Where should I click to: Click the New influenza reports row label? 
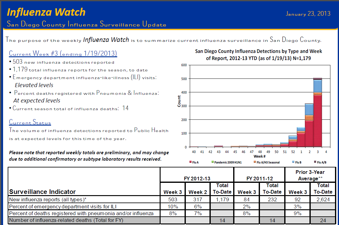[48, 199]
